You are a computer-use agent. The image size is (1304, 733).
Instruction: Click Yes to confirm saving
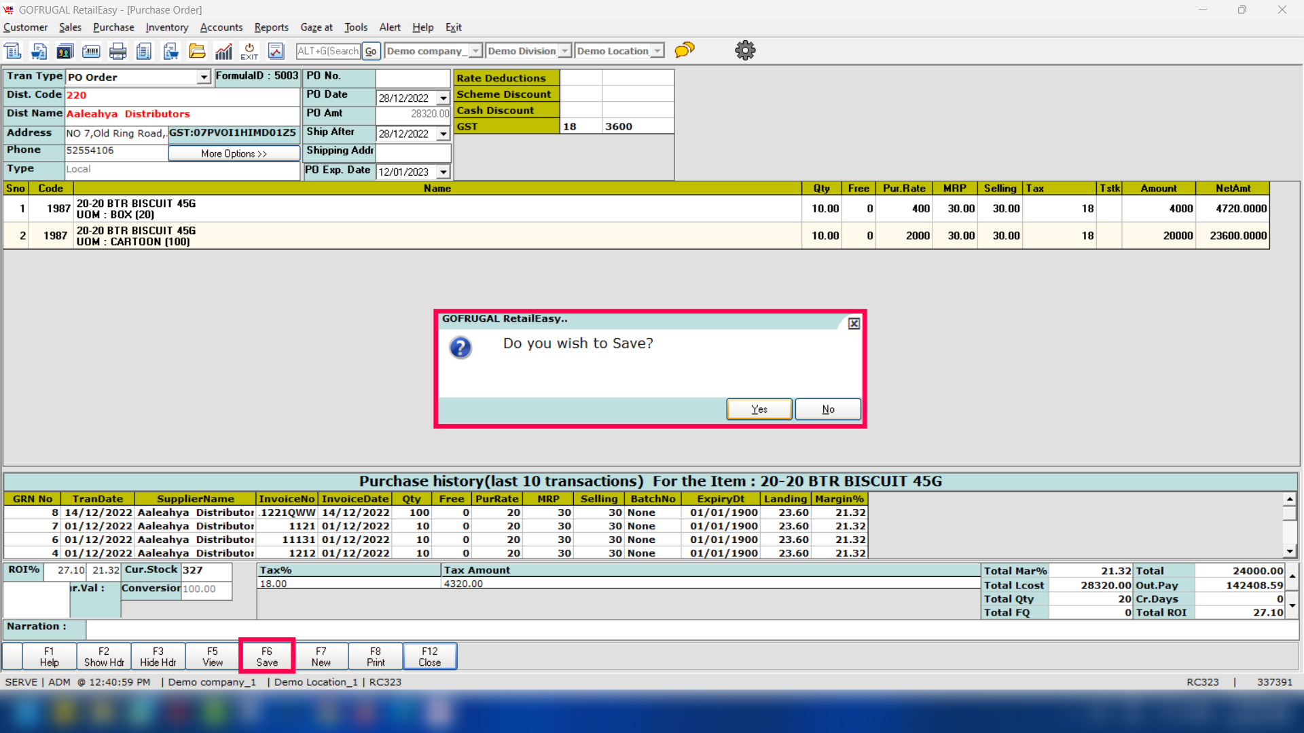click(759, 409)
